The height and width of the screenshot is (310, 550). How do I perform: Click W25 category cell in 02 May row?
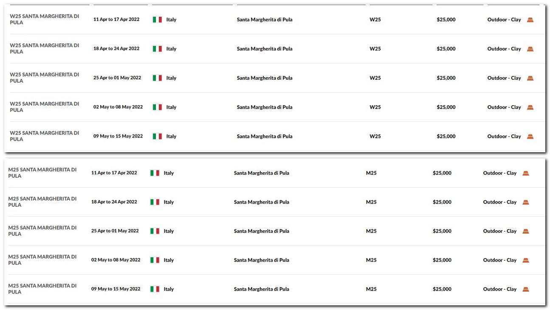(x=375, y=107)
